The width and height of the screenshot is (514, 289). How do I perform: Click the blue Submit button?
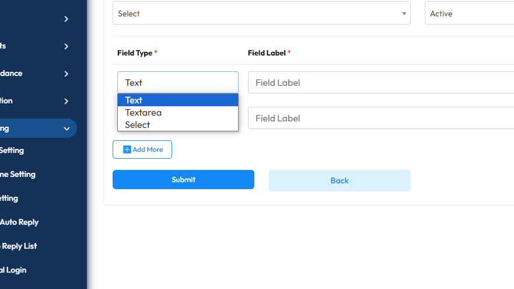(183, 180)
